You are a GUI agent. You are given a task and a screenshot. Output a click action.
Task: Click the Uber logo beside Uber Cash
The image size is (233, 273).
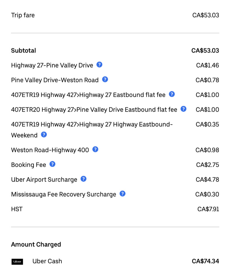point(17,262)
